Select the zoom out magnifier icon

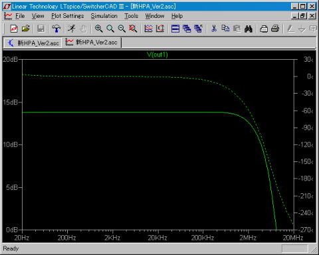tap(122, 29)
